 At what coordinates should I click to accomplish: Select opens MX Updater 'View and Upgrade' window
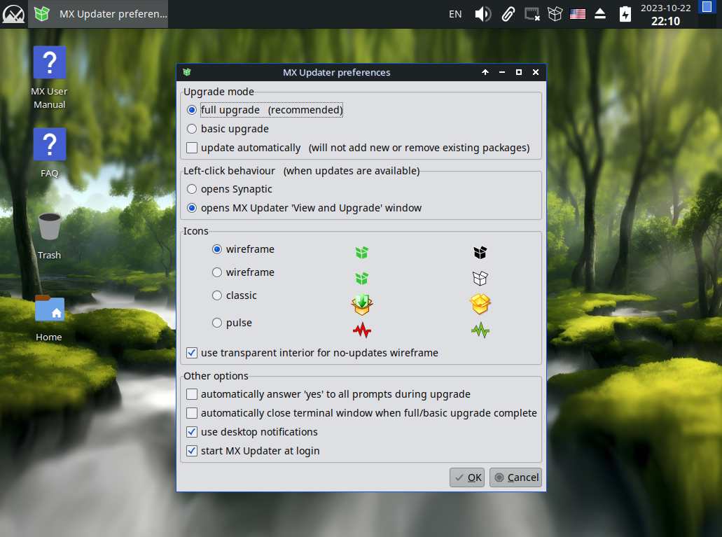(304, 208)
